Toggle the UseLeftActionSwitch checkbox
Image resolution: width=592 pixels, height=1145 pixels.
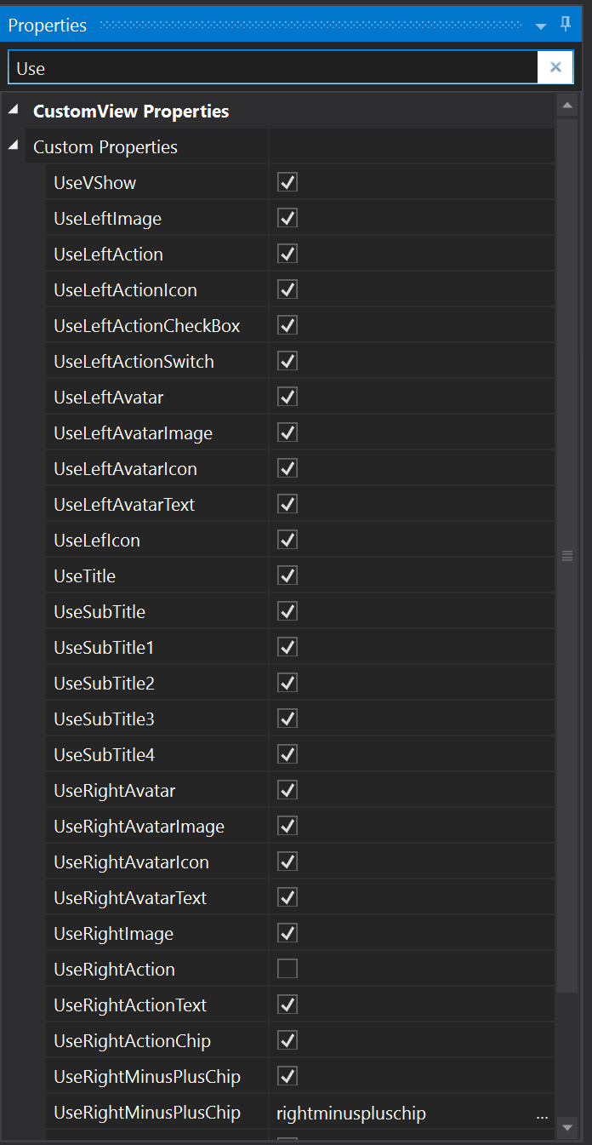(x=287, y=361)
